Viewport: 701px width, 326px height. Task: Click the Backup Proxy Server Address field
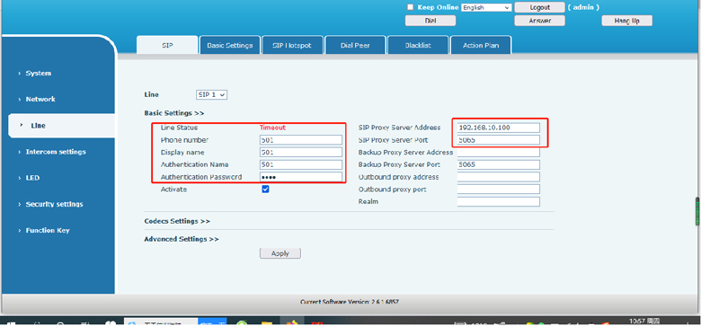[499, 153]
